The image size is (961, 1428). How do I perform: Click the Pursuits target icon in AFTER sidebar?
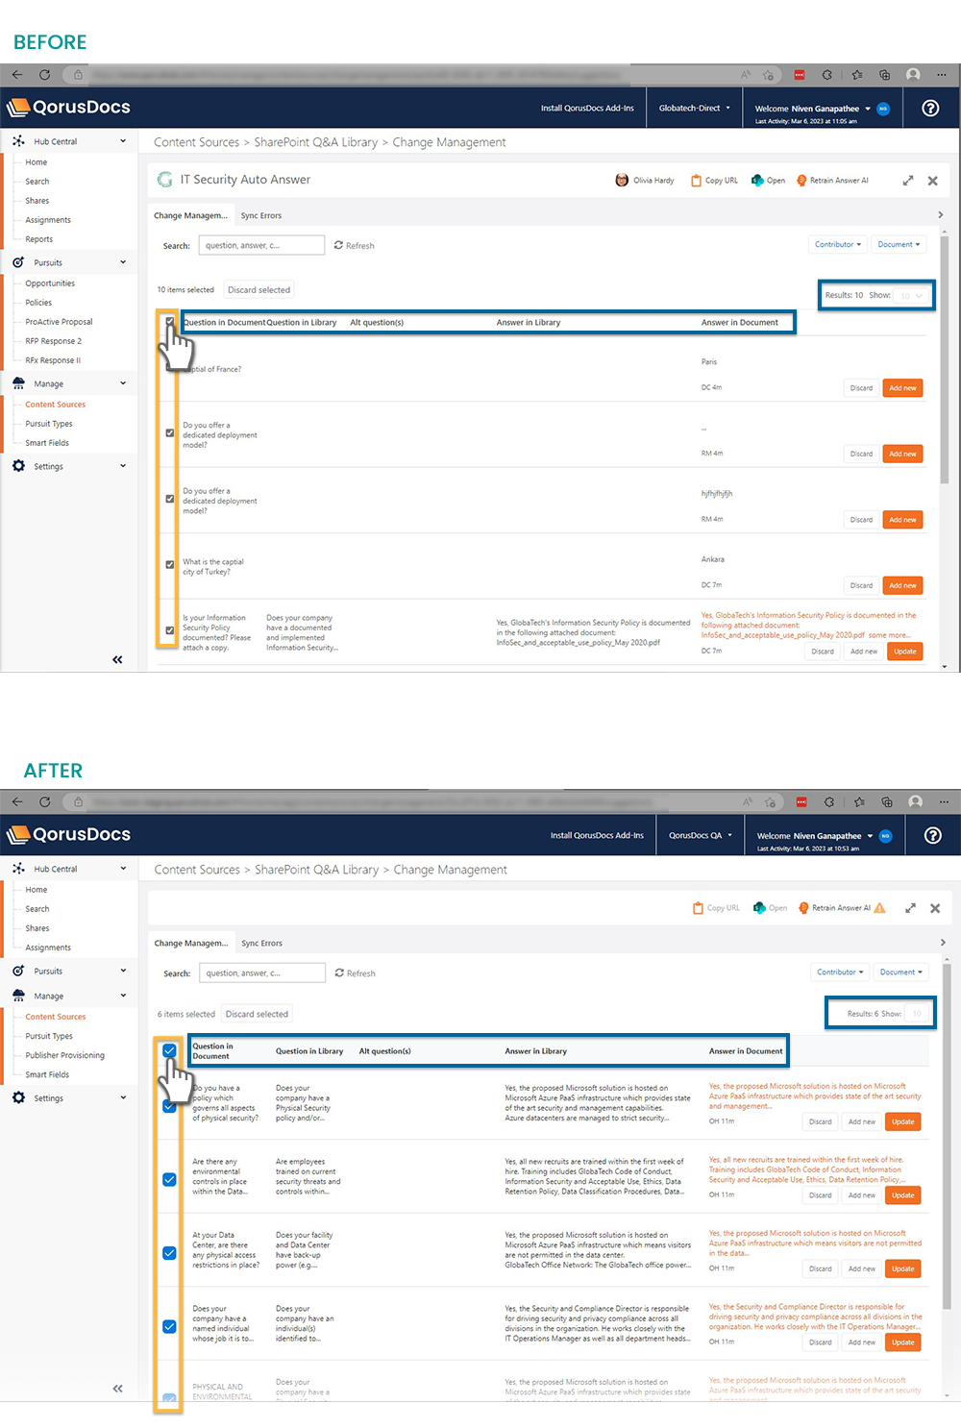18,971
